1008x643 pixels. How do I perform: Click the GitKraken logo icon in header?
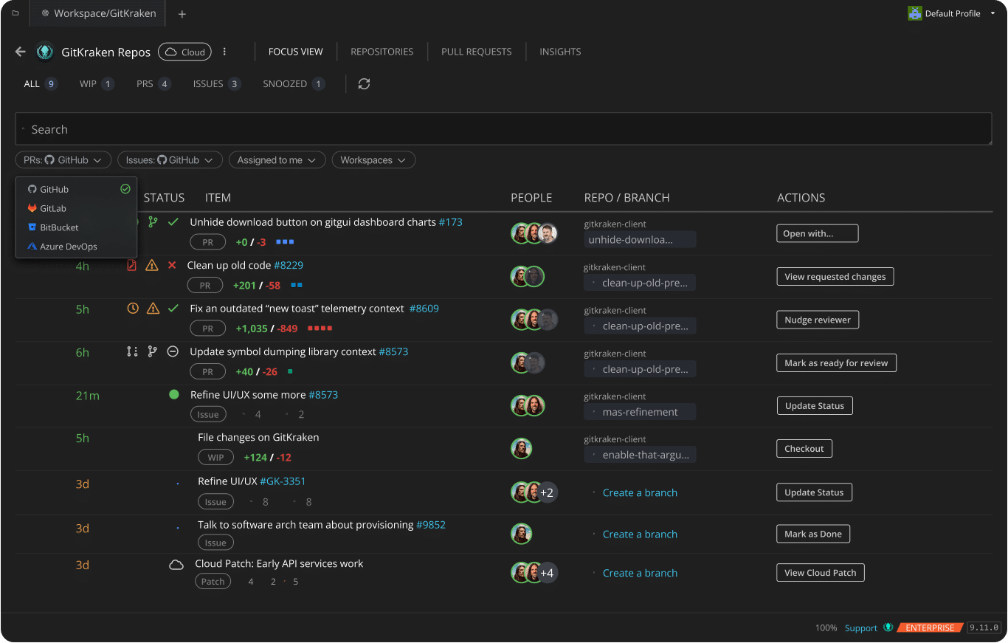click(x=45, y=52)
